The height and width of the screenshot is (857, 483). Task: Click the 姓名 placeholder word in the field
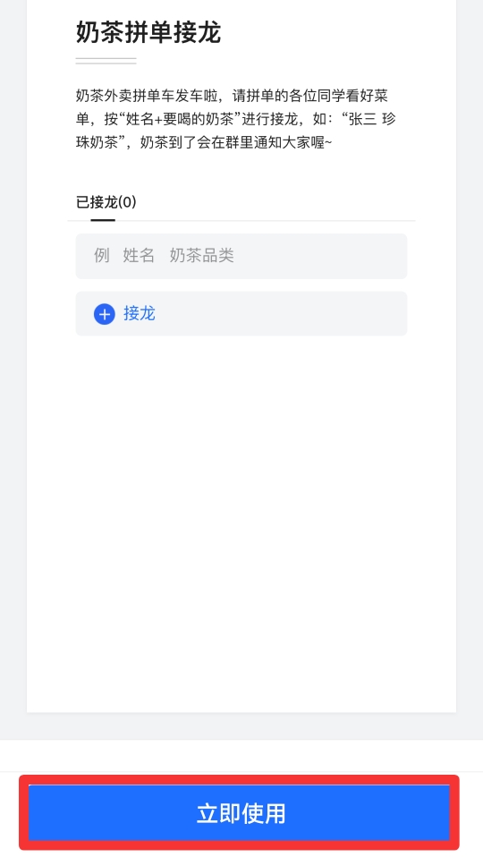139,255
